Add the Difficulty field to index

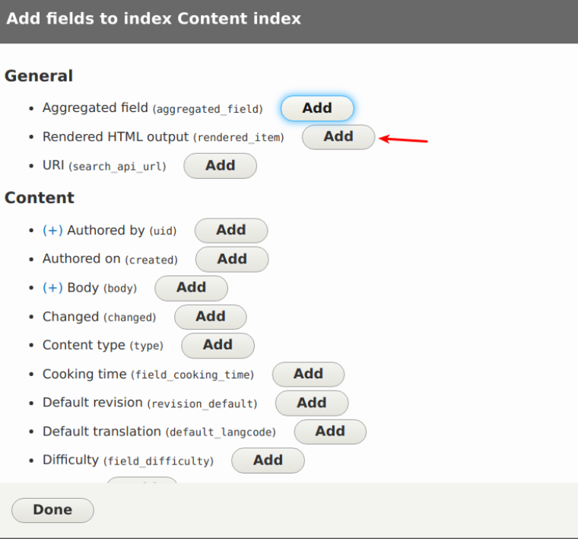268,460
